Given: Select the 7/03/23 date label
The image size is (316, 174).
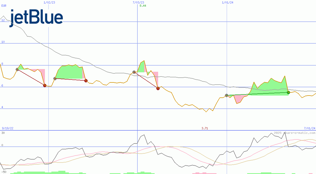Looking at the screenshot, I should click(x=139, y=2).
